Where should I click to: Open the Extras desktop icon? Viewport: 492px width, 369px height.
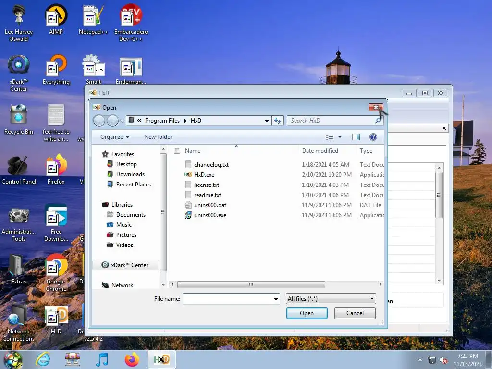[19, 269]
